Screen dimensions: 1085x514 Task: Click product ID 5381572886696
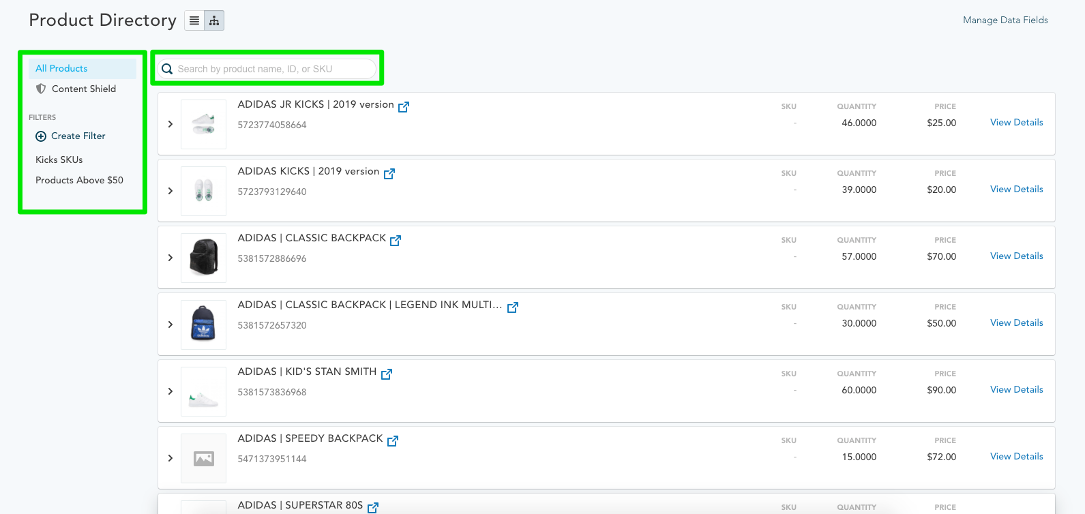pos(272,258)
